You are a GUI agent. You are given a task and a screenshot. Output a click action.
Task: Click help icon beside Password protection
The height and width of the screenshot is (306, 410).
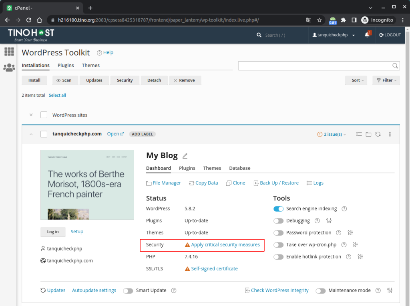339,232
